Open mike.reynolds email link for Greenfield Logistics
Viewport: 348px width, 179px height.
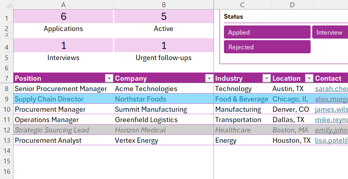(x=331, y=120)
